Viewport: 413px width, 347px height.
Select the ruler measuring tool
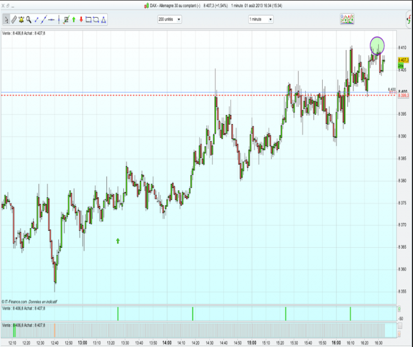(14, 19)
